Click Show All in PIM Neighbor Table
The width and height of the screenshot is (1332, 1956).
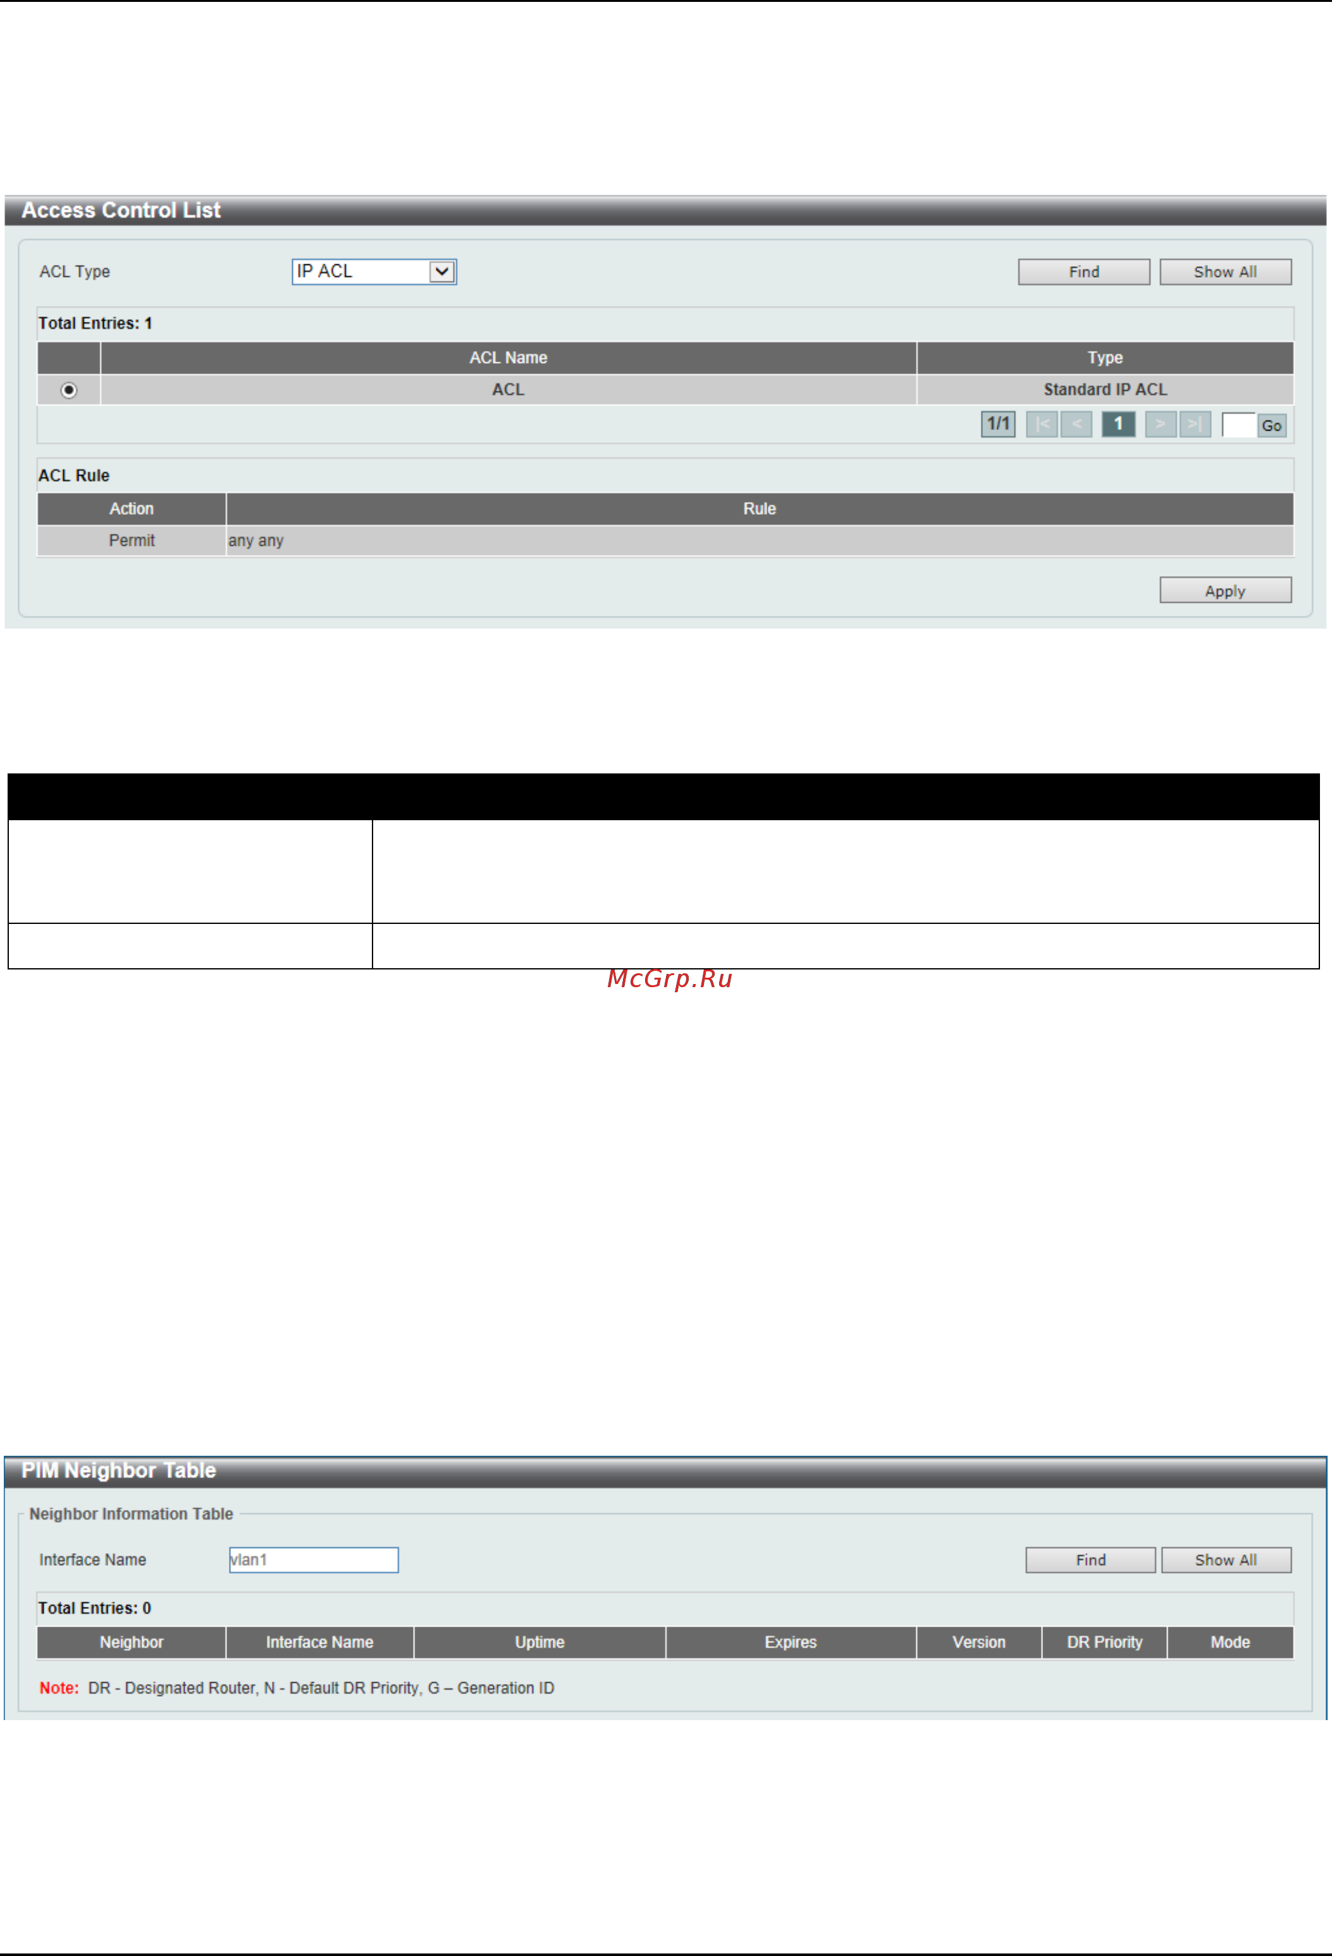pos(1226,1559)
